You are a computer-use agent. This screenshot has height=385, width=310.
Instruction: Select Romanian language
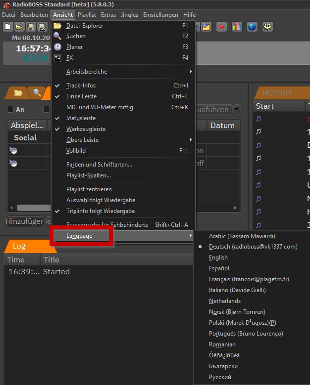click(x=252, y=344)
